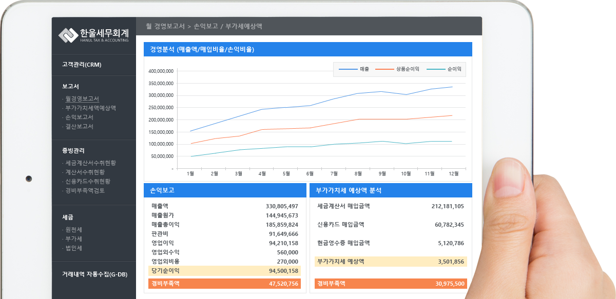The image size is (616, 299).
Task: Click the 영업이익 row label
Action: click(163, 243)
